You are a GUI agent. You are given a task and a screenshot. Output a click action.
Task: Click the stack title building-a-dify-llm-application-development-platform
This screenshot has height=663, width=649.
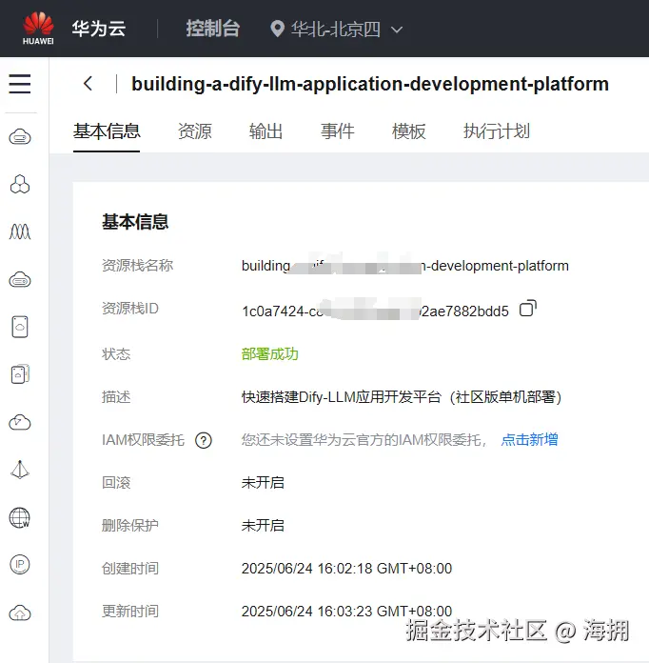370,84
